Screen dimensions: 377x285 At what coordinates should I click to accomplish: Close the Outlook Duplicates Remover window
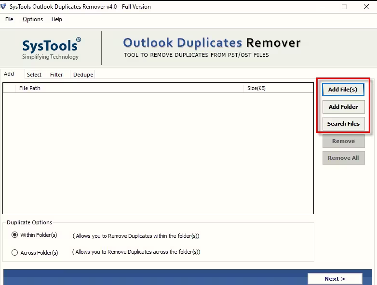click(366, 7)
